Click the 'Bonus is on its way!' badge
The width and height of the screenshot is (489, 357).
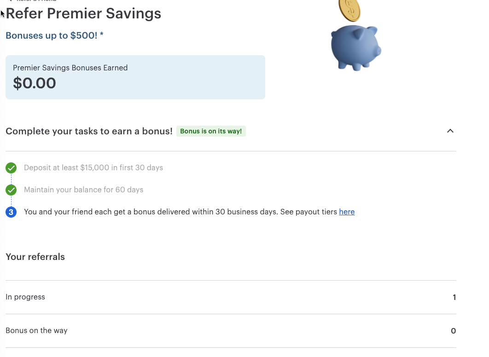[211, 131]
